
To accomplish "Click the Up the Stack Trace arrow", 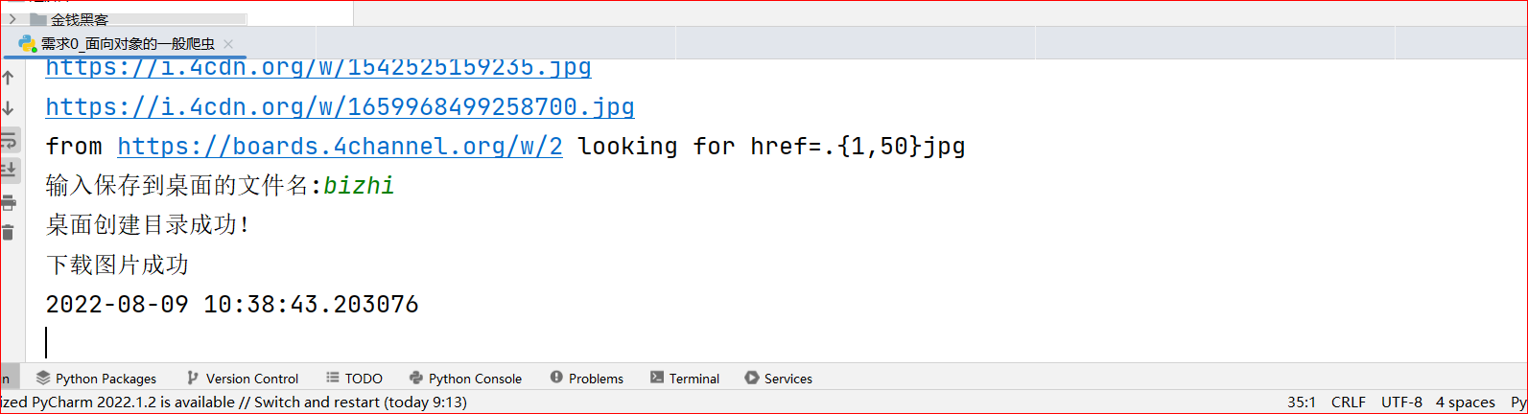I will coord(9,78).
